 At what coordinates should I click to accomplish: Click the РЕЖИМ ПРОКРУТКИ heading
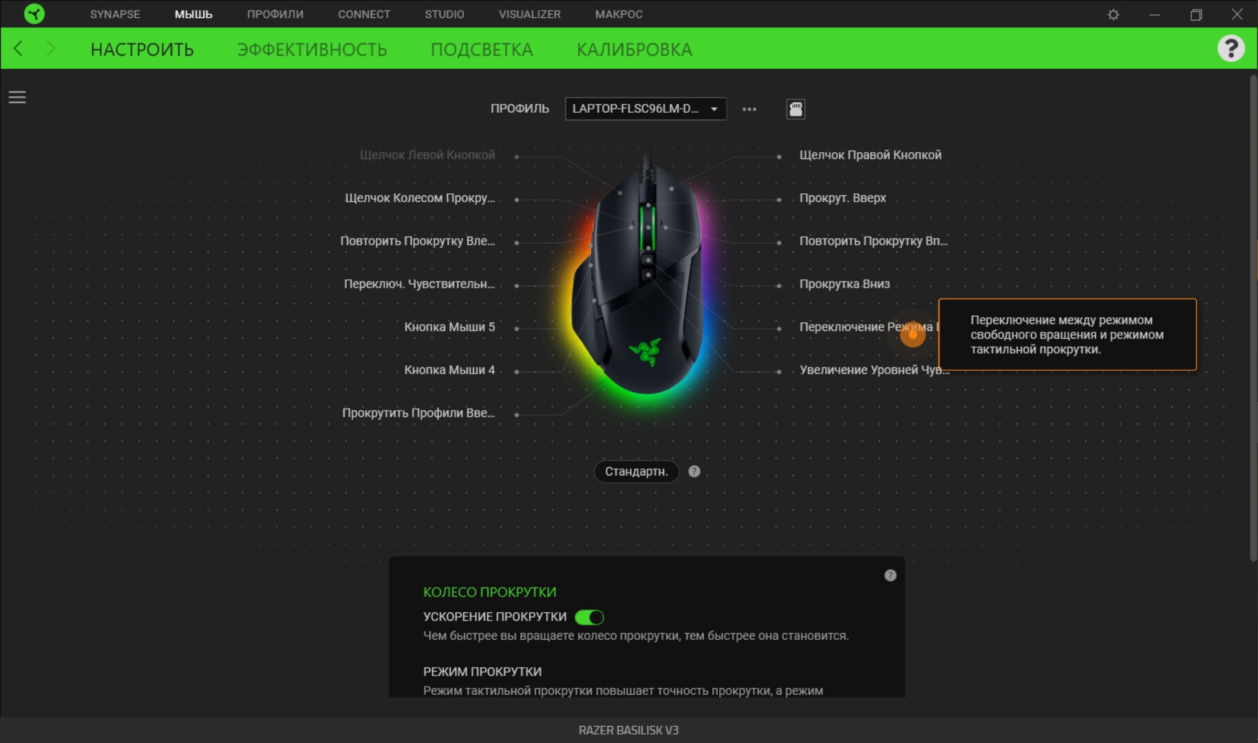(x=482, y=671)
